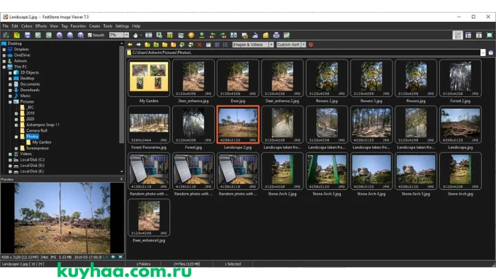Screen dimensions: 496x279
Task: Click the red clear filter circle icon
Action: (x=311, y=45)
